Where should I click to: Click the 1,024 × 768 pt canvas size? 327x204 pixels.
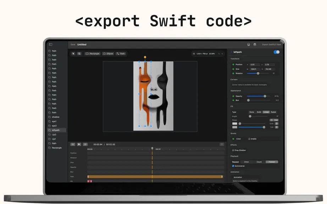click(x=202, y=54)
